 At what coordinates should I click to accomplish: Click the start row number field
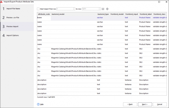click(x=65, y=9)
